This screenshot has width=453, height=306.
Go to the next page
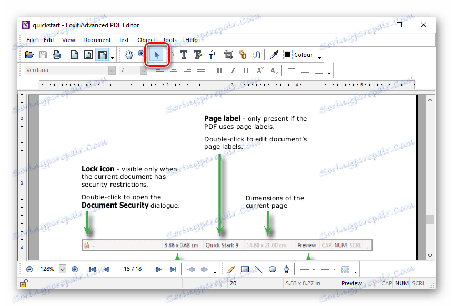click(159, 269)
